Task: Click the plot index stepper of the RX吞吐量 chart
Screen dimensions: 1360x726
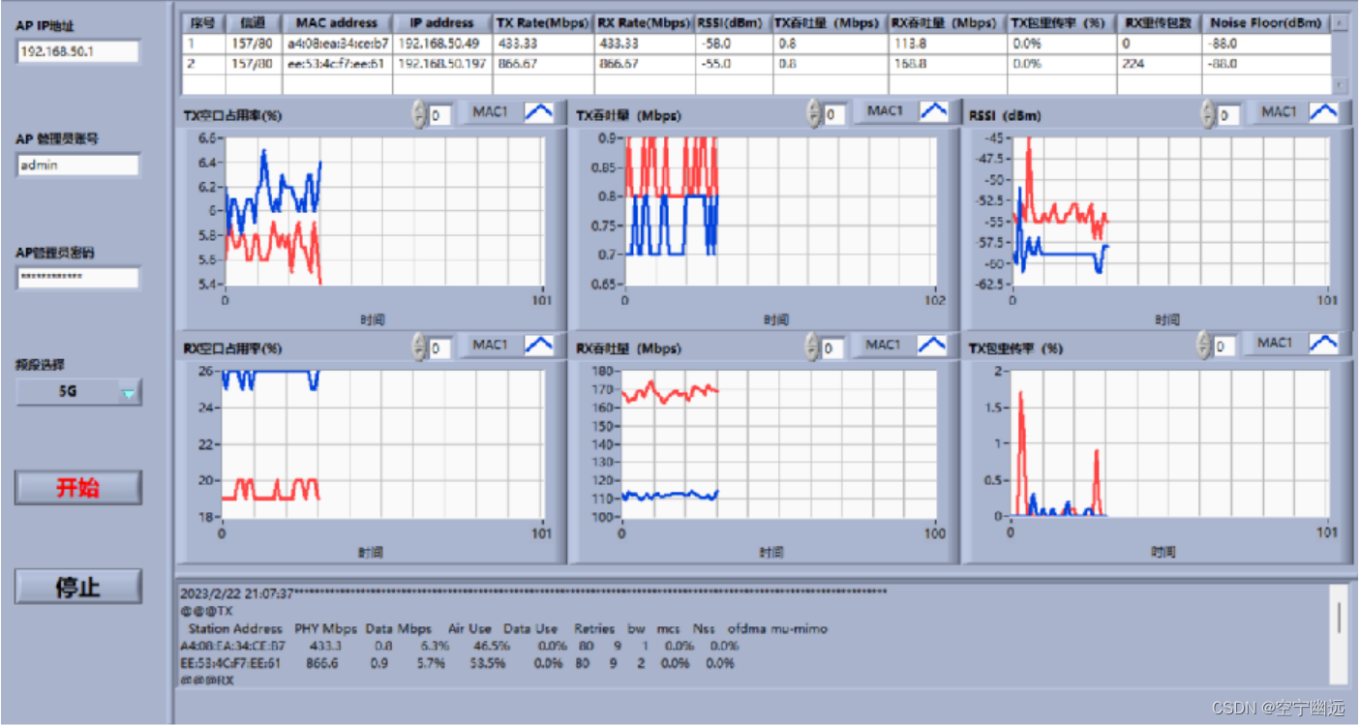Action: [x=814, y=347]
